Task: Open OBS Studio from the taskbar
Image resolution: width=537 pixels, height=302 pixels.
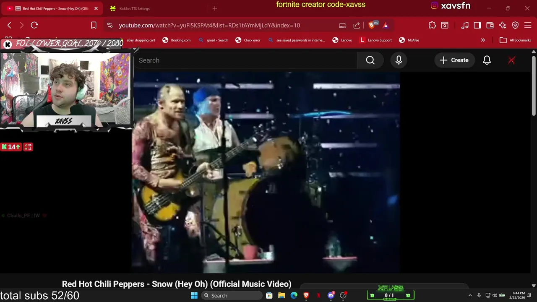Action: 343,295
